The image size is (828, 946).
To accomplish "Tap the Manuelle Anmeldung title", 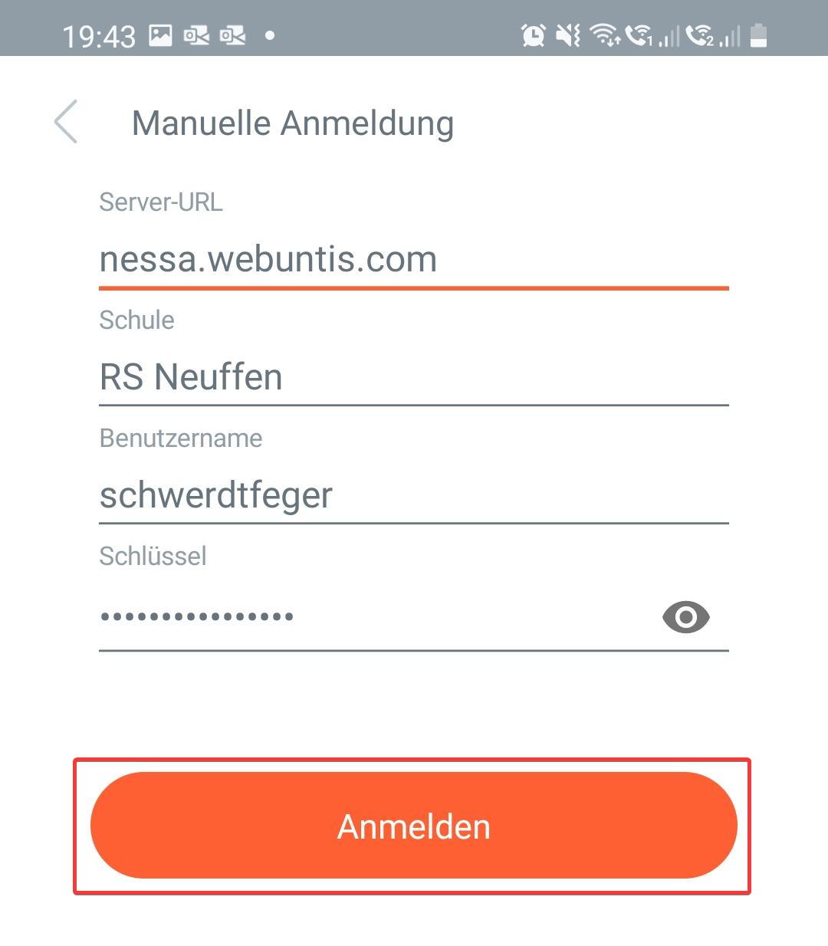I will [293, 123].
